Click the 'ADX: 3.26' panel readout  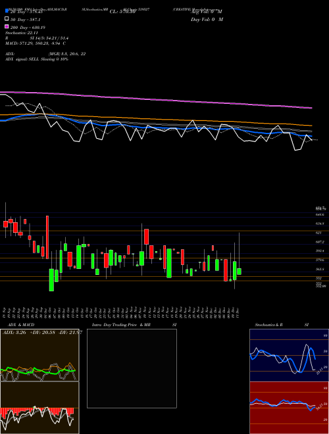pos(14,332)
